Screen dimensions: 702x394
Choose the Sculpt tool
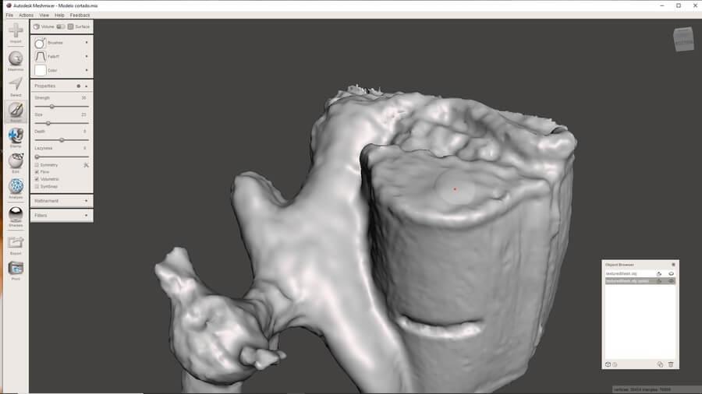coord(16,110)
